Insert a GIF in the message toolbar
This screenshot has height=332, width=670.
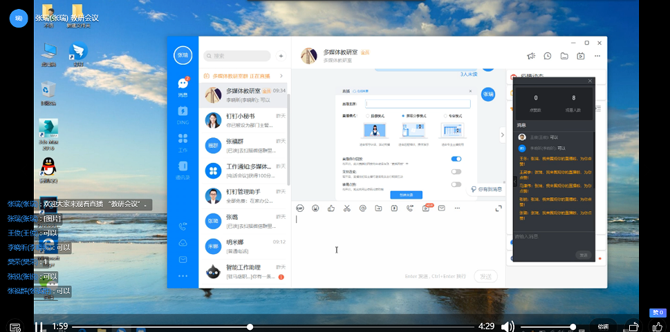coord(300,208)
